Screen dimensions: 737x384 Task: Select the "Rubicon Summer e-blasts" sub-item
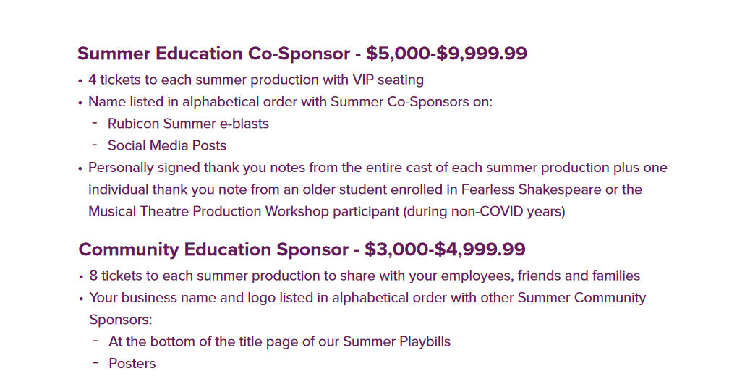tap(188, 124)
